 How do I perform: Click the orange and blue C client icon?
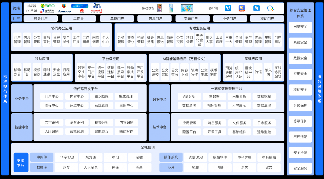point(242,8)
